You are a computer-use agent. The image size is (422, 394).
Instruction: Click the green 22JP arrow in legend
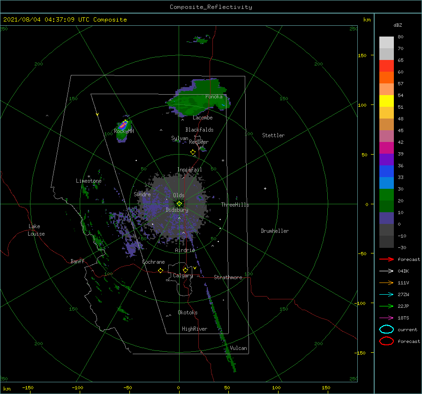click(386, 306)
